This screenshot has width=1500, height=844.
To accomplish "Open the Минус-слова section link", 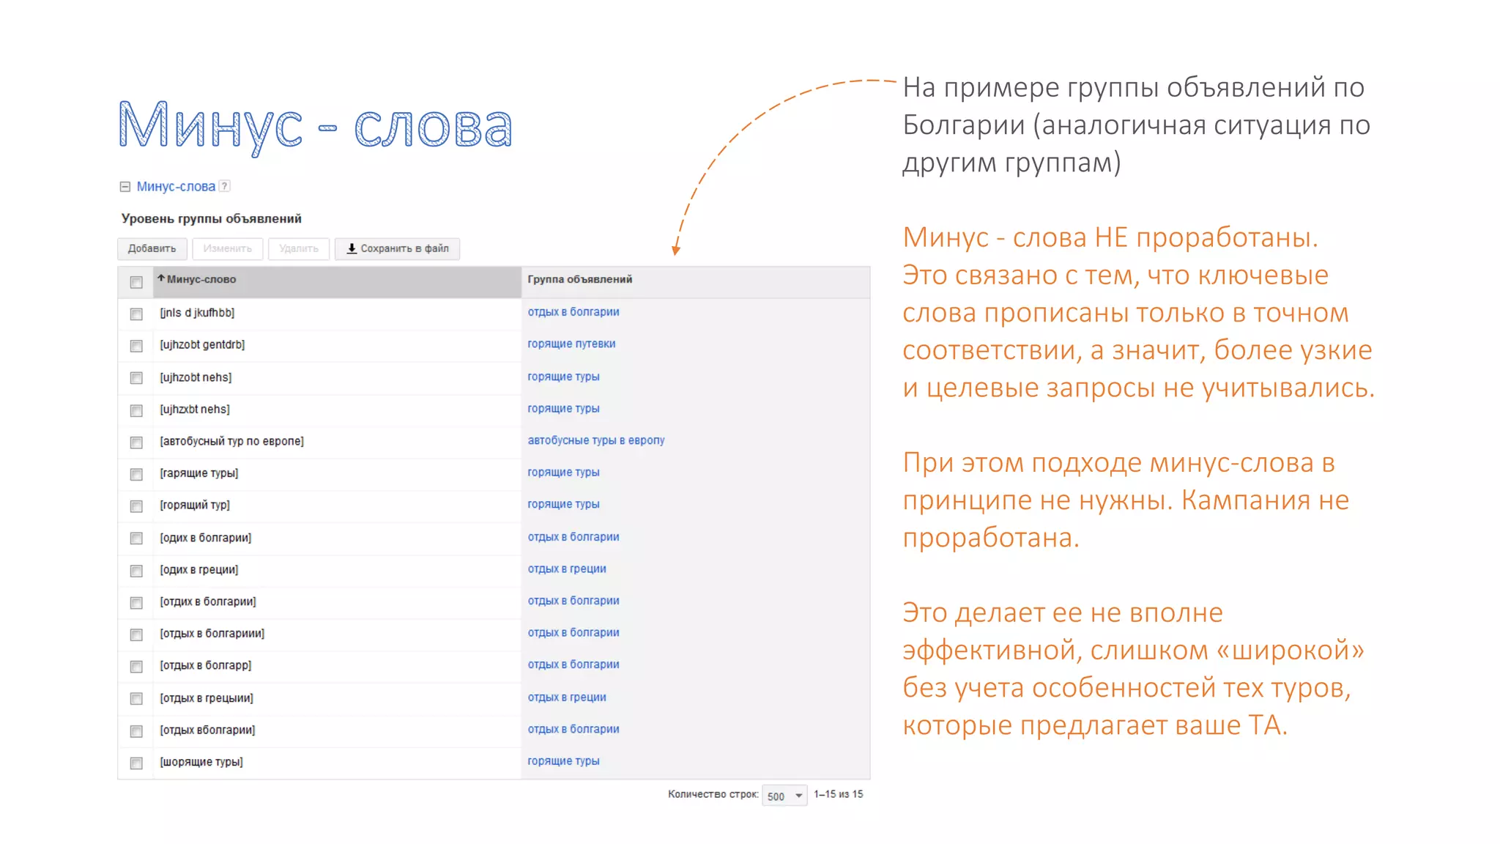I will (x=176, y=187).
